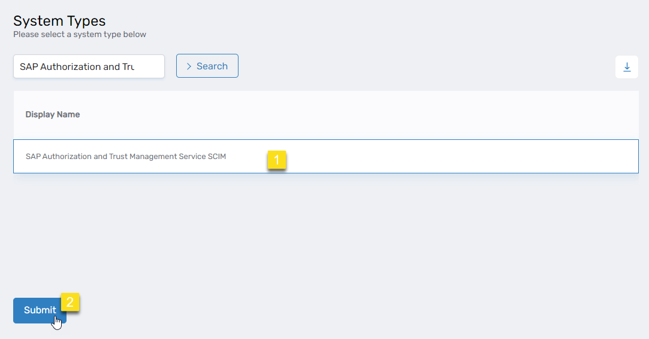
Task: Click empty header area right of Display Name
Action: pos(360,114)
